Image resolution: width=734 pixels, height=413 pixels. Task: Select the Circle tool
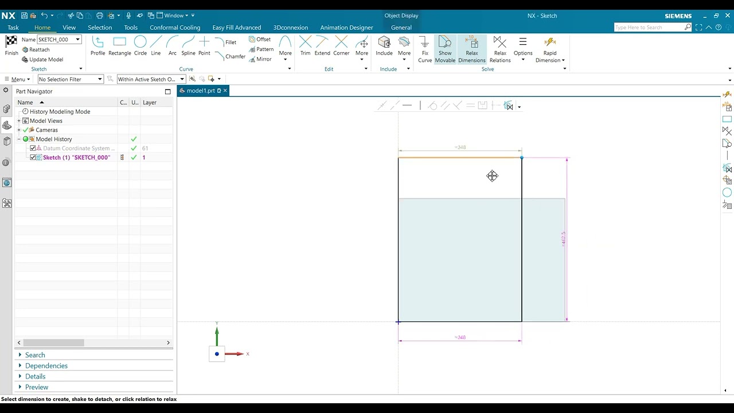coord(140,46)
